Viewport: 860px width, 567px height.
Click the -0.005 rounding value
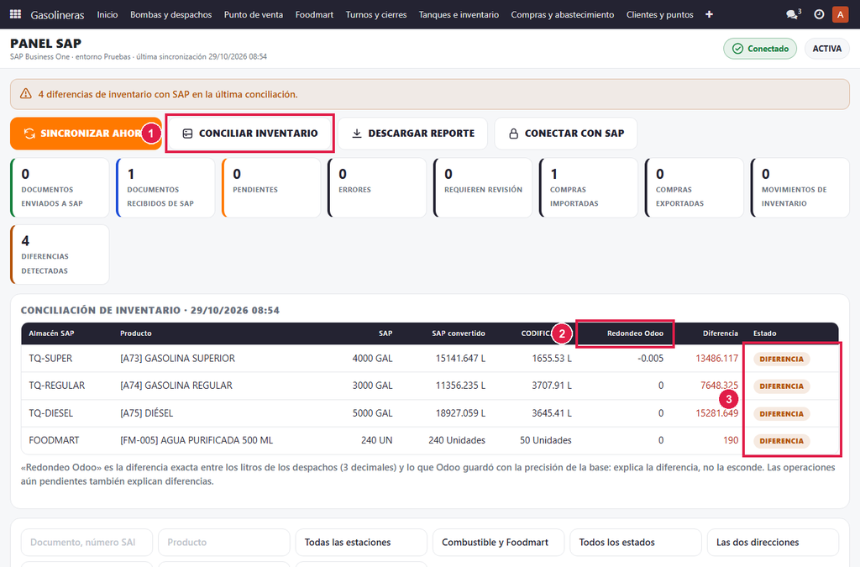click(651, 359)
